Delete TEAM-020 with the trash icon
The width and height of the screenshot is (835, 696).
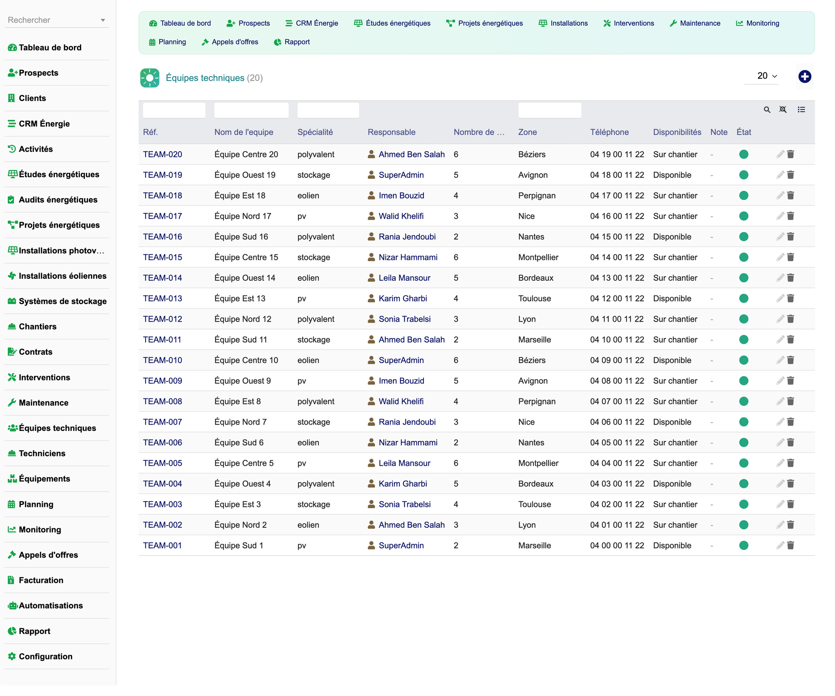click(x=790, y=154)
